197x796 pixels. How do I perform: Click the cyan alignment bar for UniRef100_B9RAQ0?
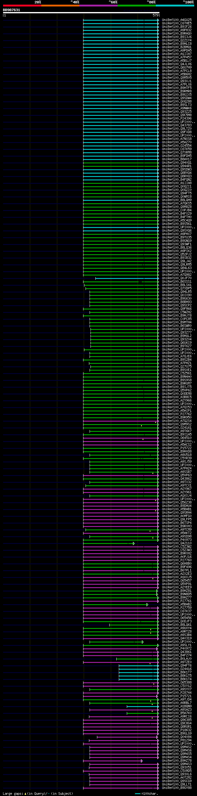click(x=121, y=34)
